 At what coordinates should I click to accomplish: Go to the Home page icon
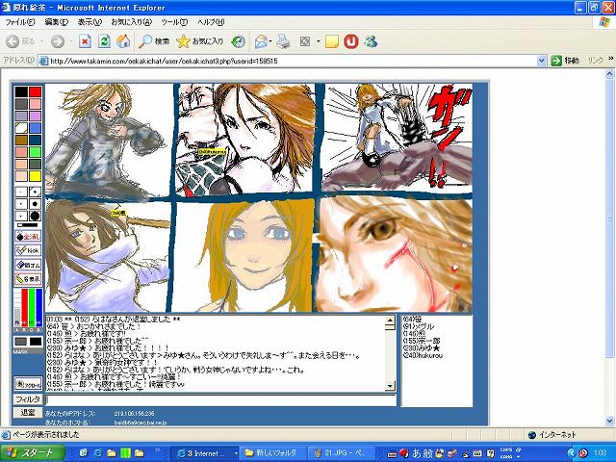click(124, 40)
